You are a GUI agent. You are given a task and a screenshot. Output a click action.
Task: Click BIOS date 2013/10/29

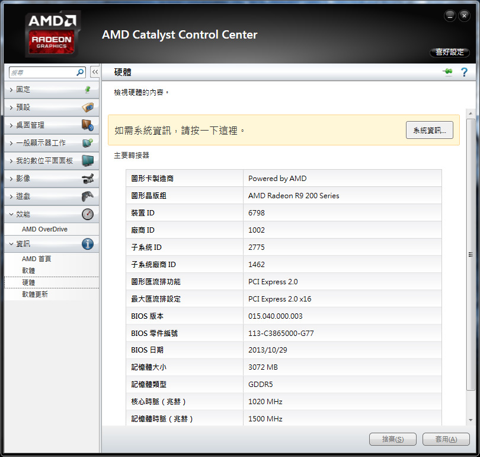point(267,350)
